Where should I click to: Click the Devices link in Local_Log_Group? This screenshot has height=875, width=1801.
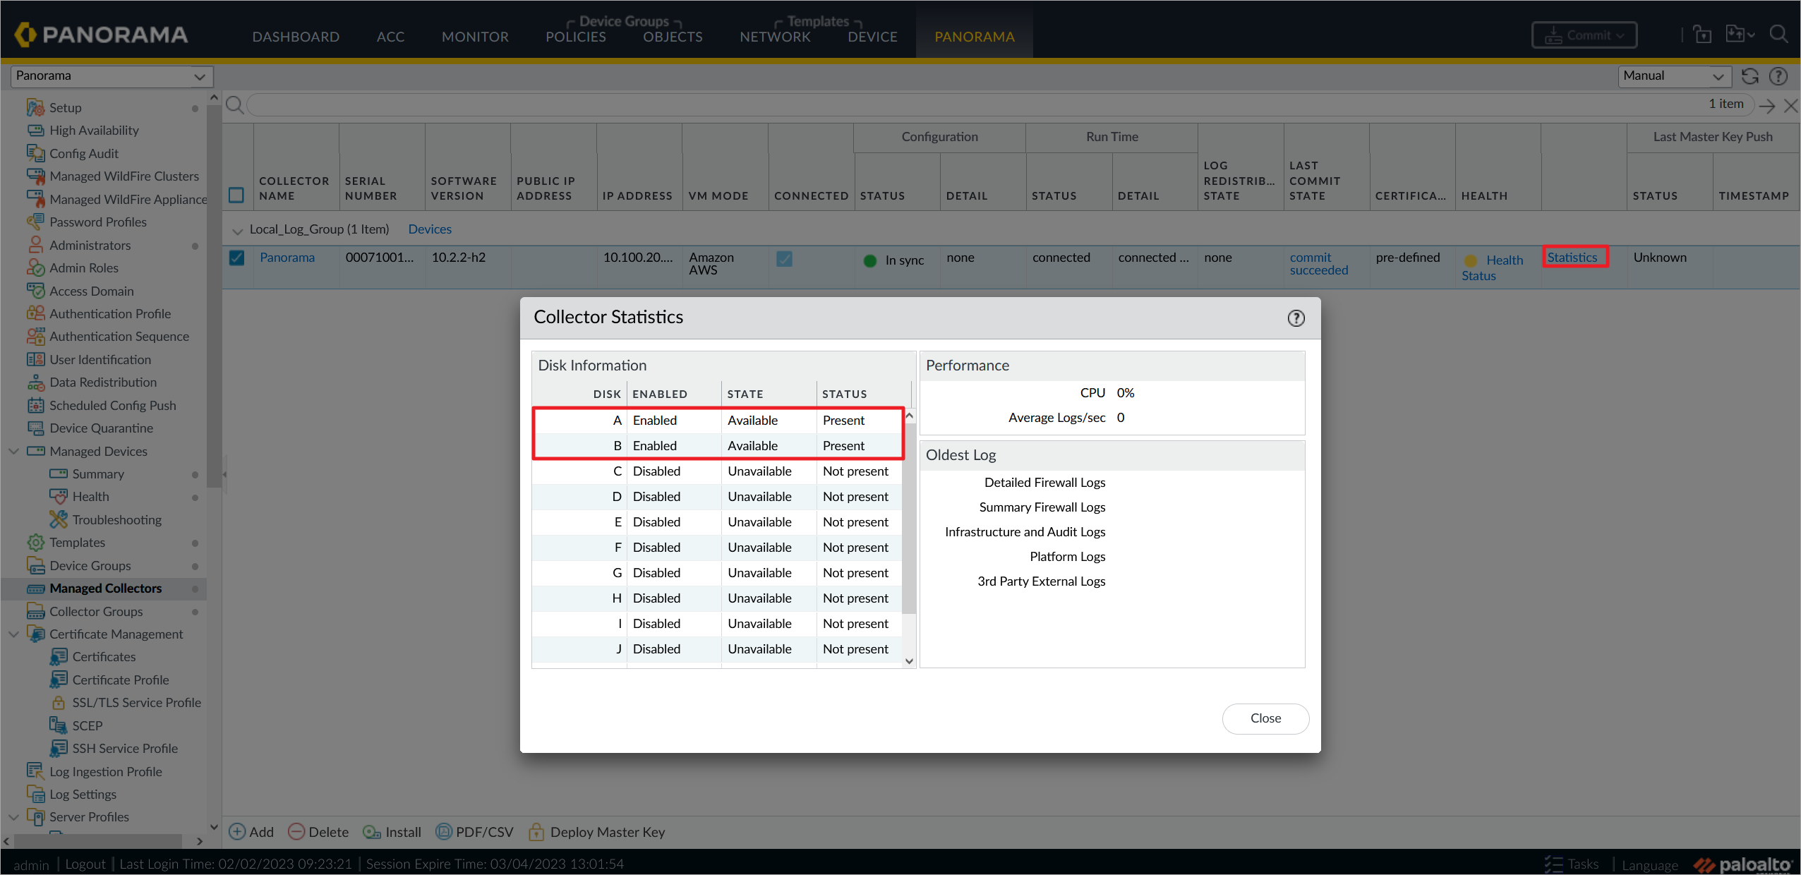(430, 229)
